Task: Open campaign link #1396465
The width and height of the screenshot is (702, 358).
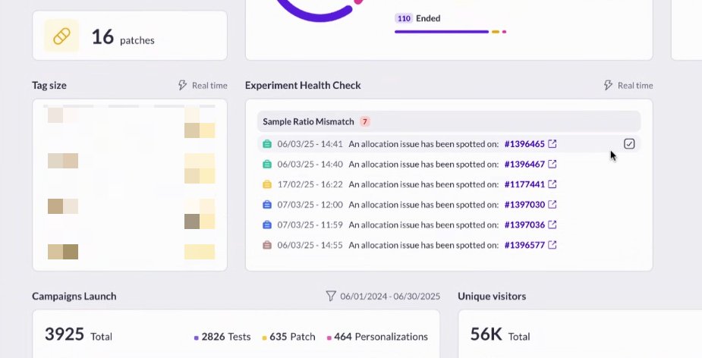Action: pyautogui.click(x=524, y=143)
